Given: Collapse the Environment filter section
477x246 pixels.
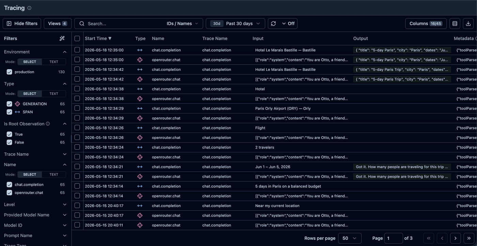Looking at the screenshot, I should [65, 52].
